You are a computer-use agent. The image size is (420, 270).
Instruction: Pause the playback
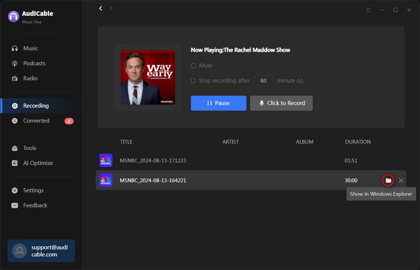[x=218, y=103]
